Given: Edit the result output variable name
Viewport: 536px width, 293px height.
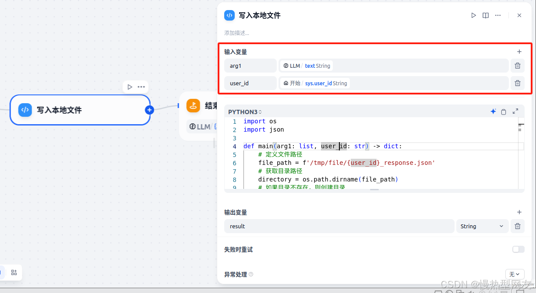Looking at the screenshot, I should coord(339,226).
